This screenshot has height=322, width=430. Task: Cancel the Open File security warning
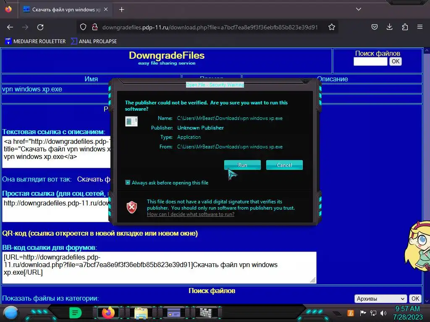(x=284, y=165)
